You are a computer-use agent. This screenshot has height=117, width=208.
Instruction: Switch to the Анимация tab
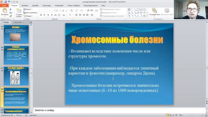pyautogui.click(x=59, y=6)
